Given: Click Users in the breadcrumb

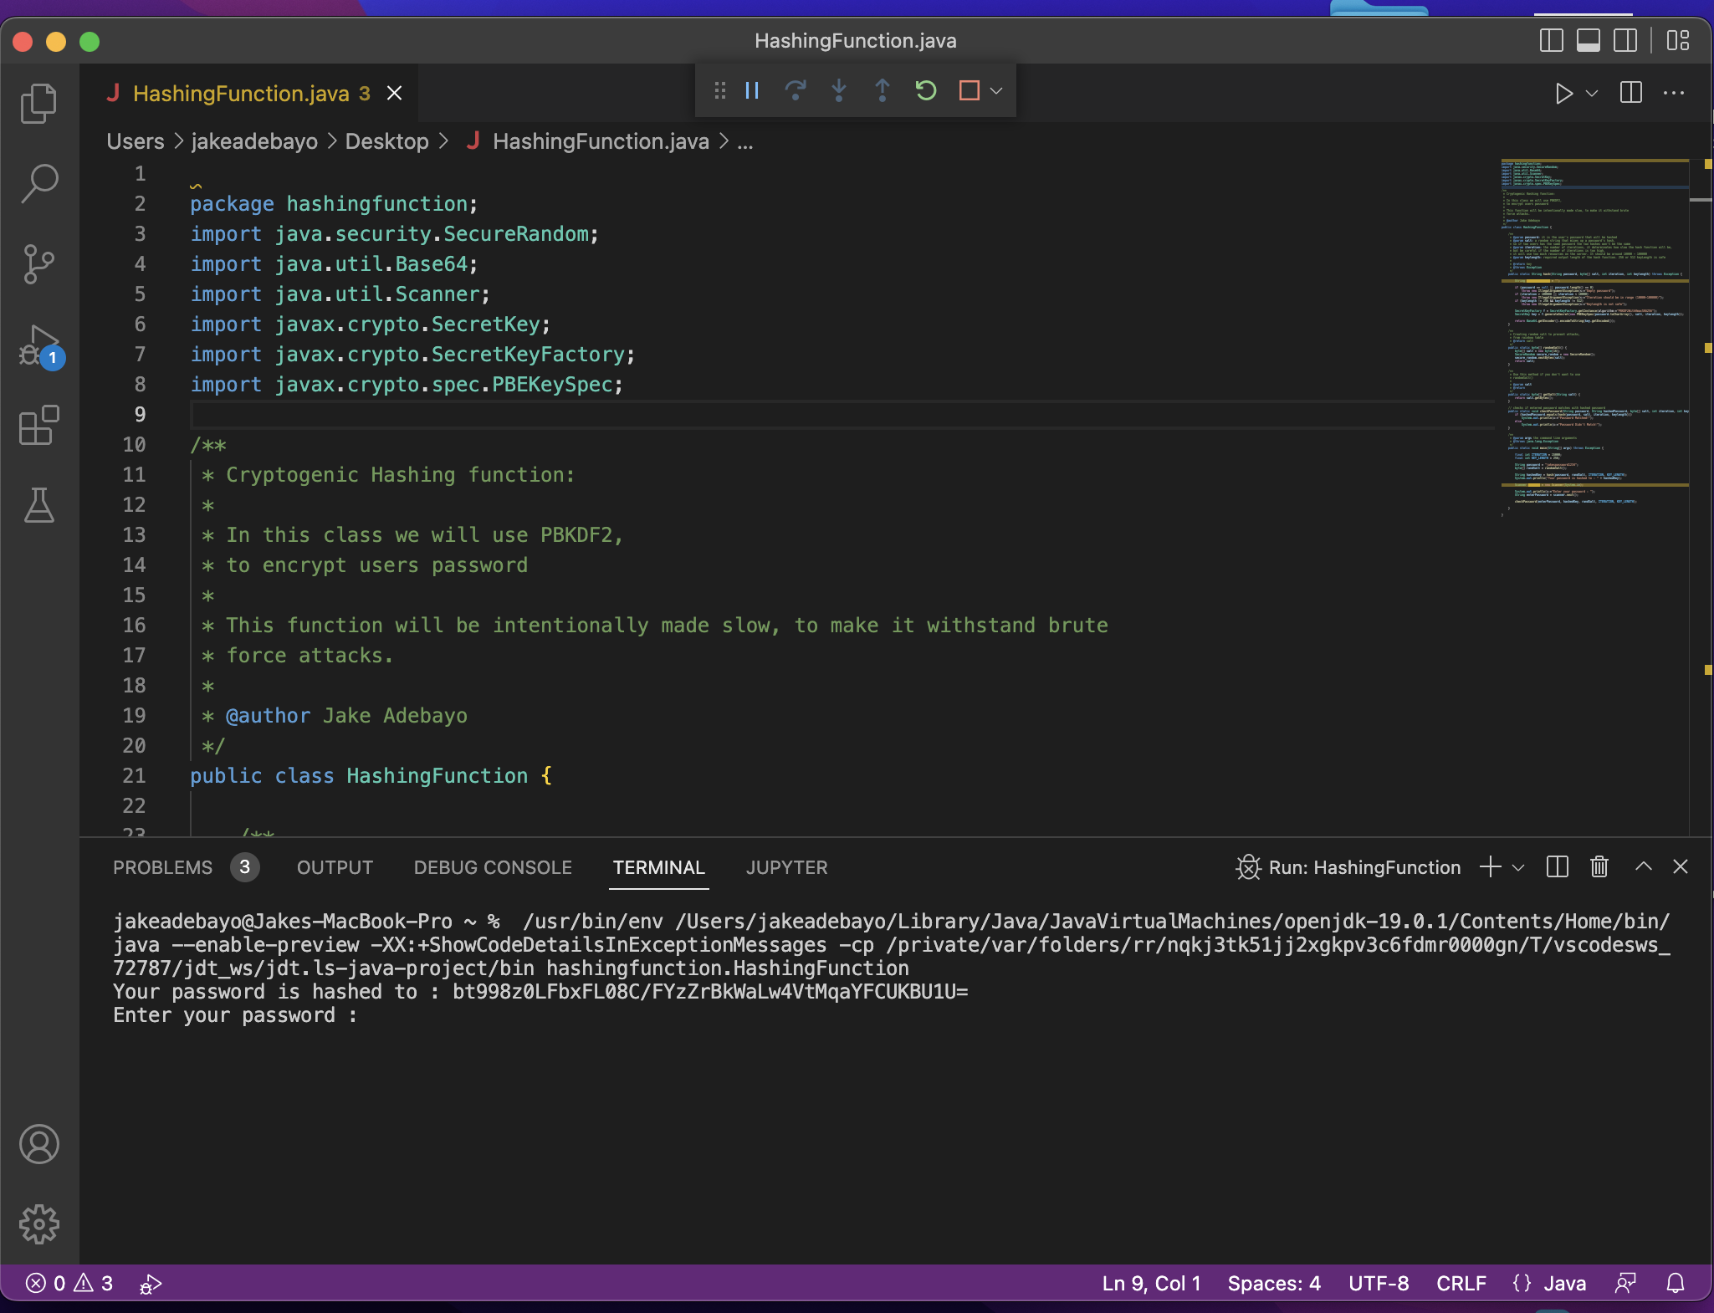Looking at the screenshot, I should tap(136, 141).
